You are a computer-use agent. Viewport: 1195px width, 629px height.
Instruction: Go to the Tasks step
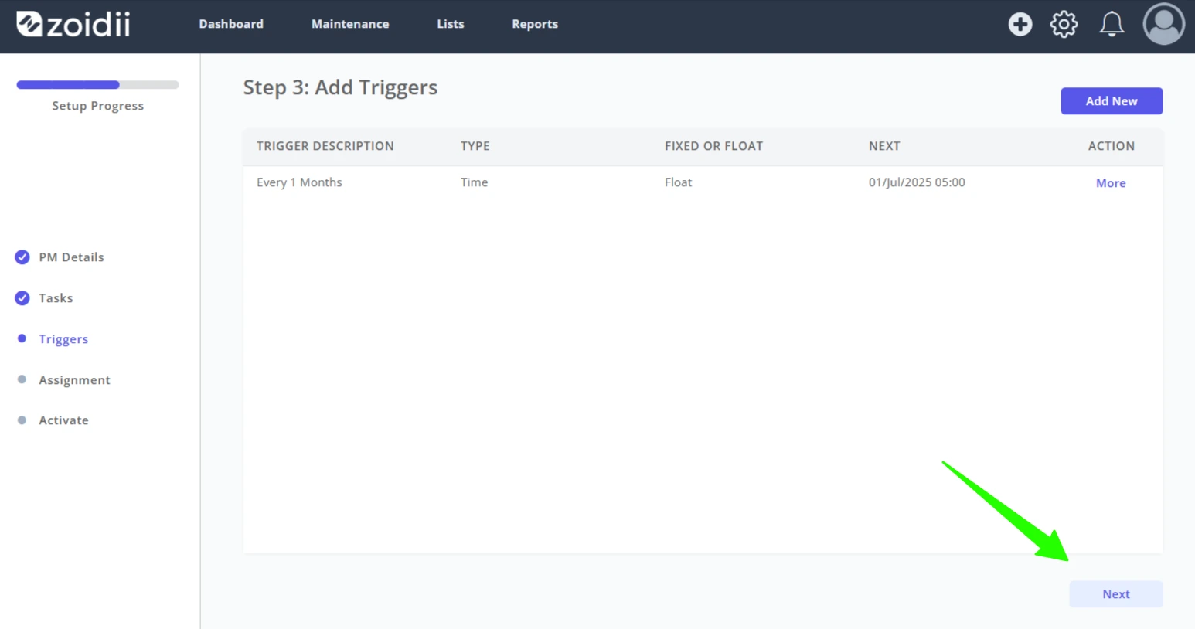click(x=56, y=298)
